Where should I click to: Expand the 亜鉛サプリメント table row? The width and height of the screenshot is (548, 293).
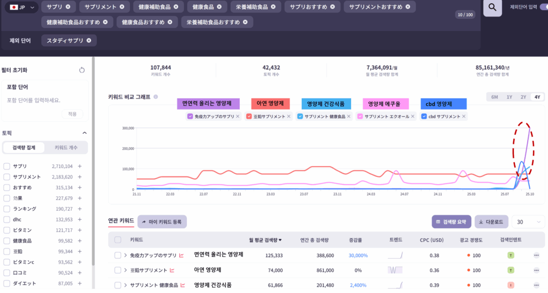125,271
